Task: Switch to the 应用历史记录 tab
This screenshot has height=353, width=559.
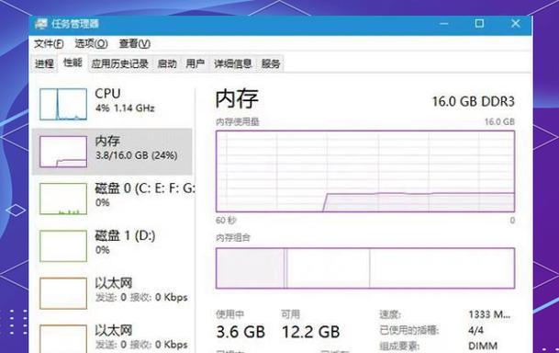Action: pos(119,64)
